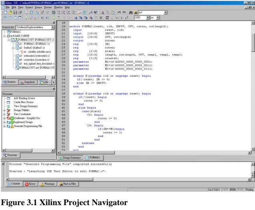
Task: Select x4 - correction source file
Action: 34,60
